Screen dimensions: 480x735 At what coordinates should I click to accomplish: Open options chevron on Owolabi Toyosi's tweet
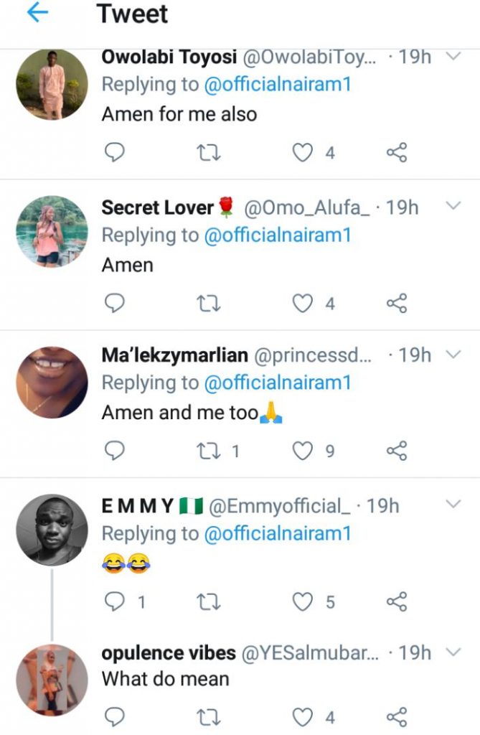point(453,57)
